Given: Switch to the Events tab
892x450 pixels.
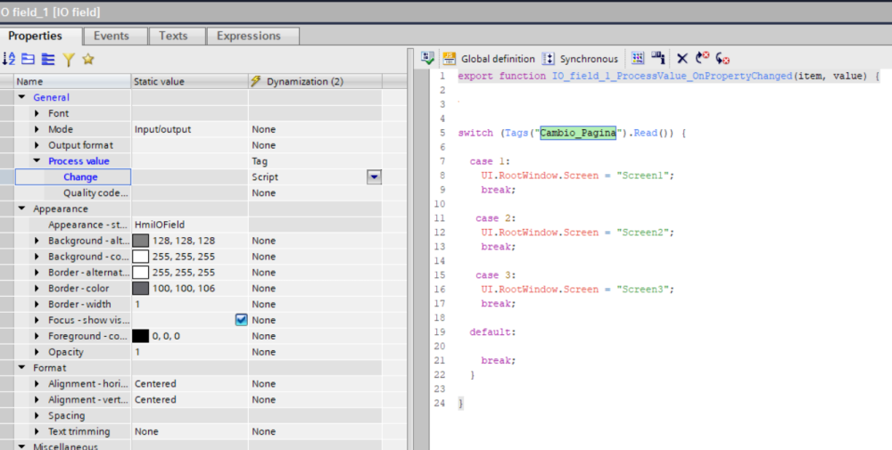Looking at the screenshot, I should 111,36.
